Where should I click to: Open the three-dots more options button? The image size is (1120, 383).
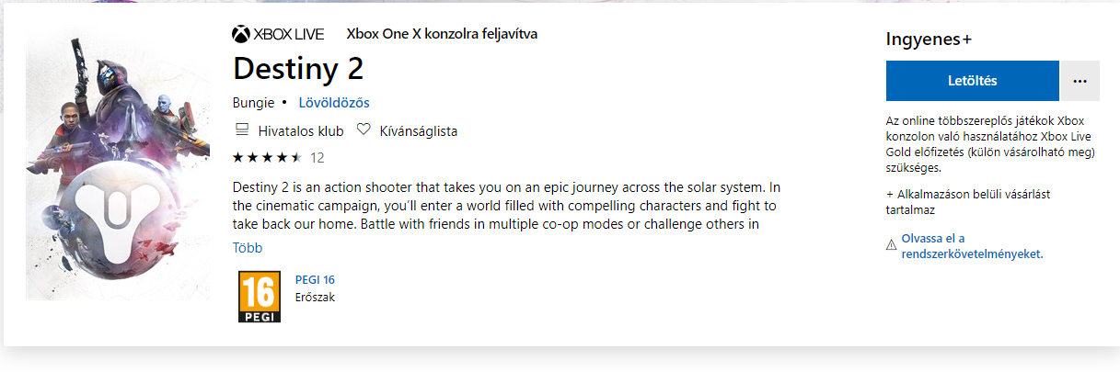click(x=1080, y=81)
